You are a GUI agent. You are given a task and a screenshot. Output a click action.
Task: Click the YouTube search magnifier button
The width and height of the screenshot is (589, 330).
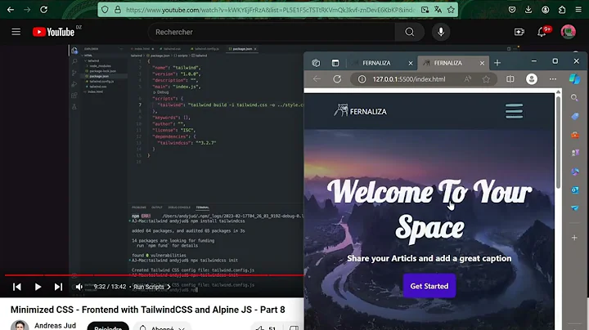coord(410,32)
